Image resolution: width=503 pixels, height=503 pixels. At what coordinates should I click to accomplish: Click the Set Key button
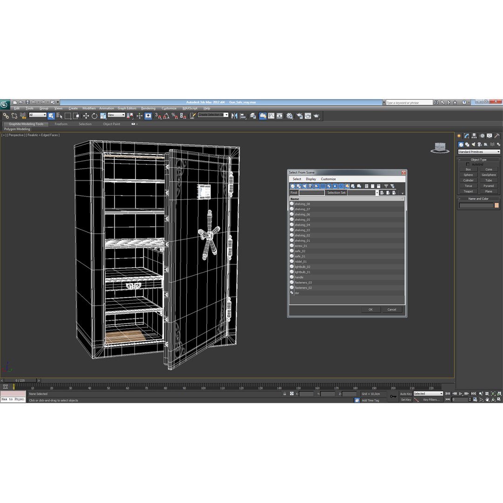point(406,400)
